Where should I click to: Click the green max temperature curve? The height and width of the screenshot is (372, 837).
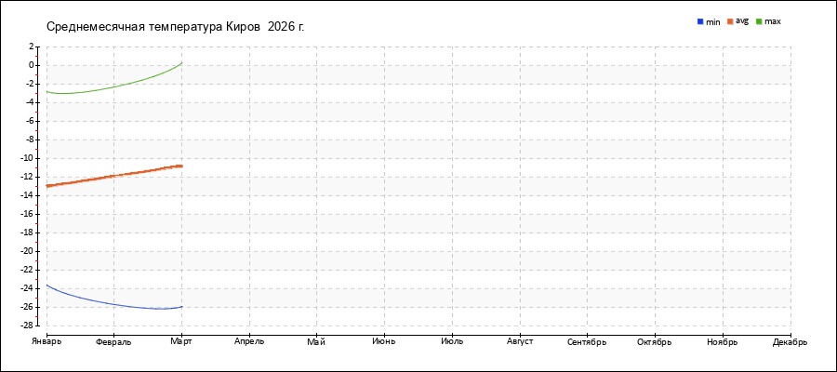(x=113, y=86)
